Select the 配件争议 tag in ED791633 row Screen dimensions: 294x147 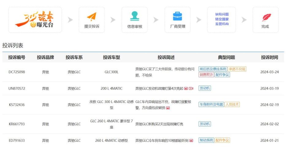click(222, 140)
